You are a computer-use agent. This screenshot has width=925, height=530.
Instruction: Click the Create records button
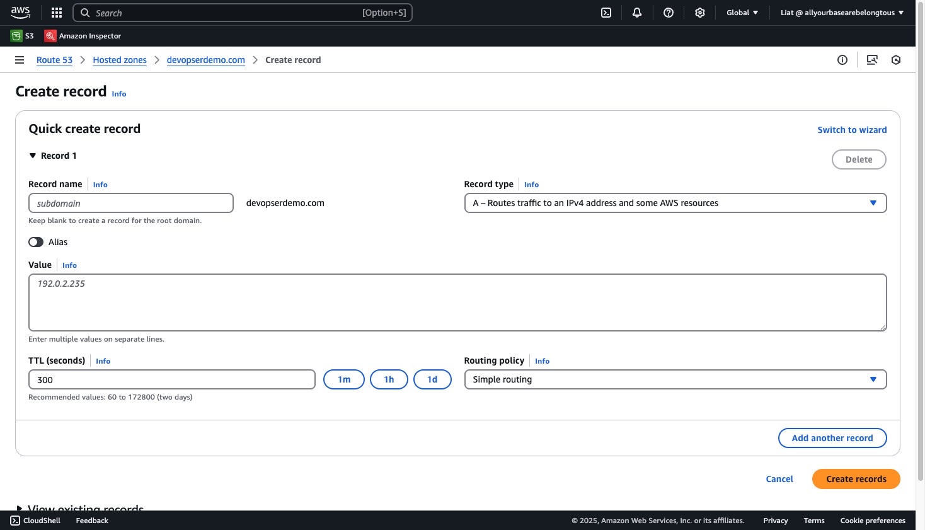point(856,479)
